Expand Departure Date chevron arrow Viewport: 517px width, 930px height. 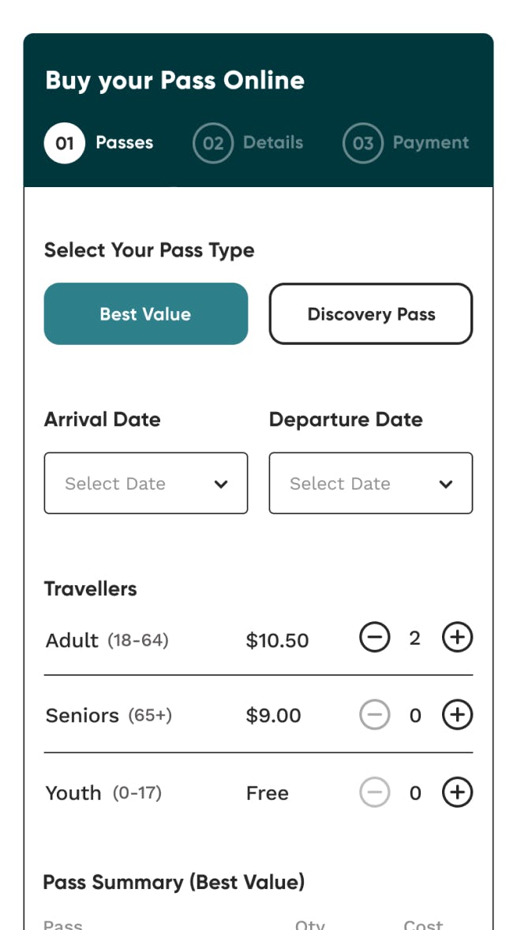click(446, 484)
